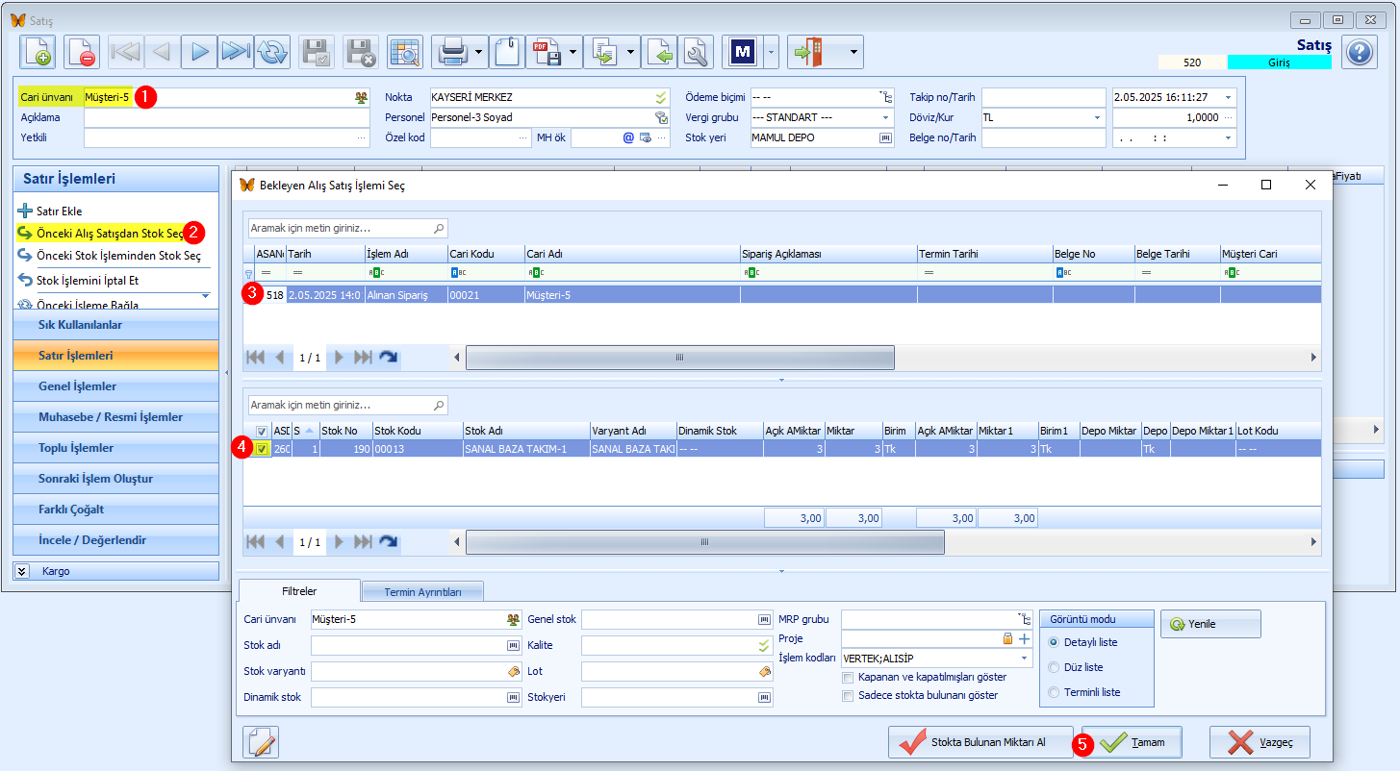The image size is (1400, 771).
Task: Click Stokta Bulunan Miktarı Al button
Action: 980,742
